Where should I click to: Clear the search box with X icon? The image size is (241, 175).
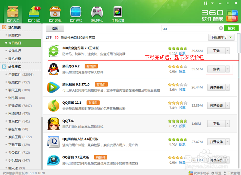221,28
